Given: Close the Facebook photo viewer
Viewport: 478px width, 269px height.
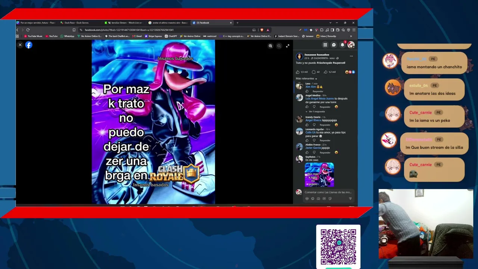Looking at the screenshot, I should 20,45.
